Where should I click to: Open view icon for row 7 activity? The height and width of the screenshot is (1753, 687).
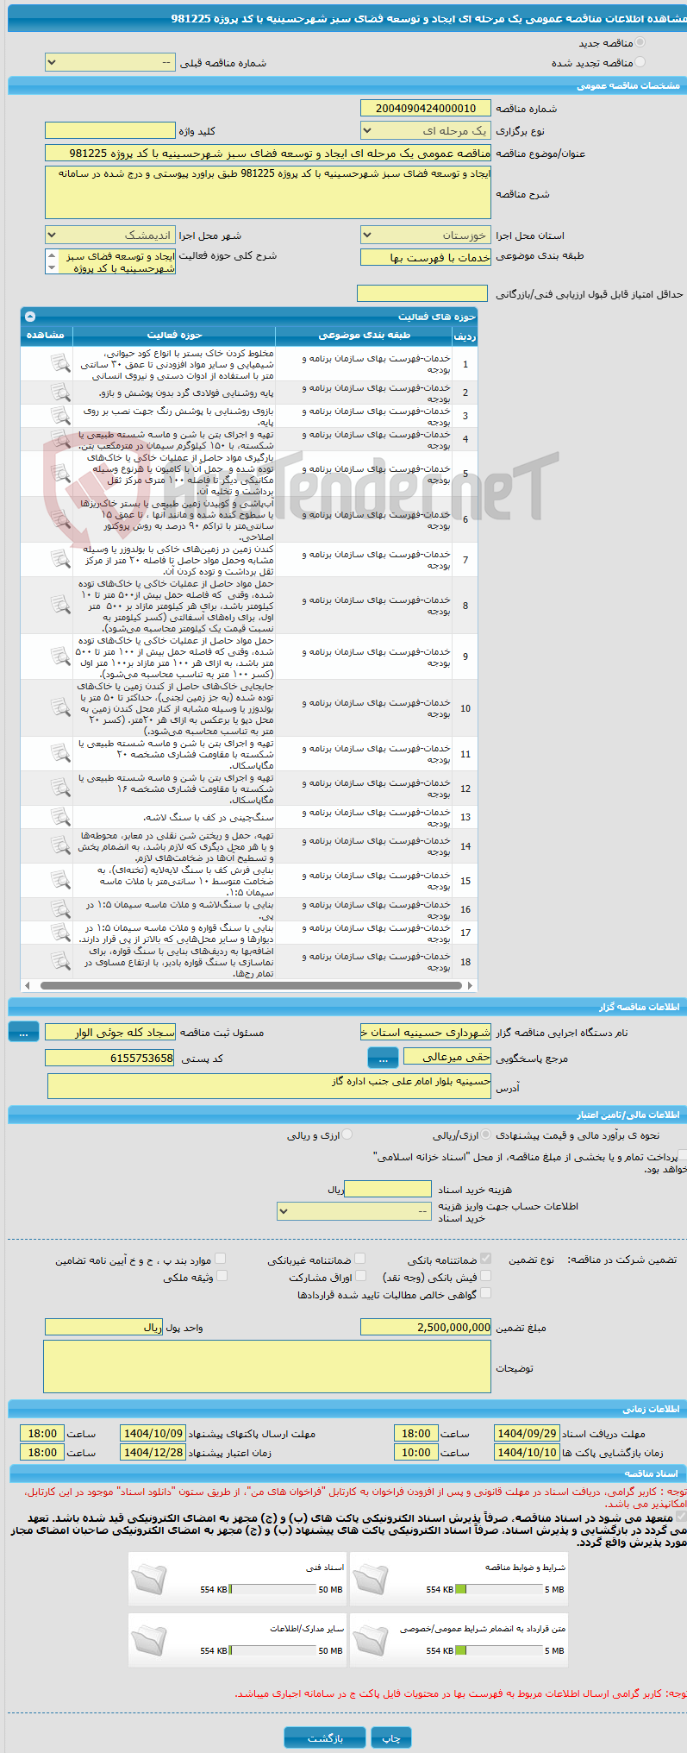click(59, 559)
